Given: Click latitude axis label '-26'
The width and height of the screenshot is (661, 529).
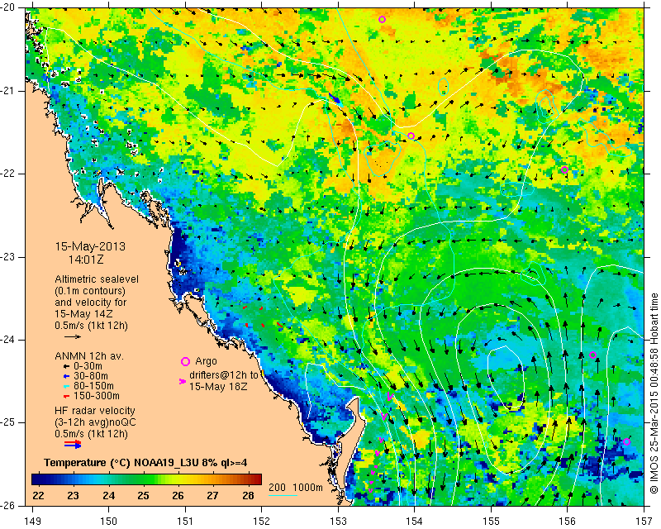Looking at the screenshot, I should coord(7,506).
